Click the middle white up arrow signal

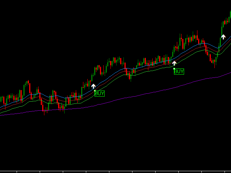point(174,63)
